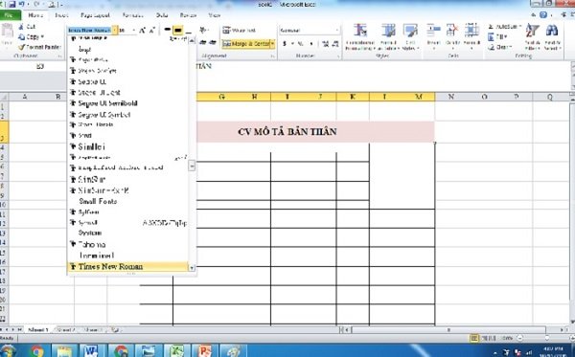Activate the Format Painter brush
575x357 pixels.
click(39, 47)
